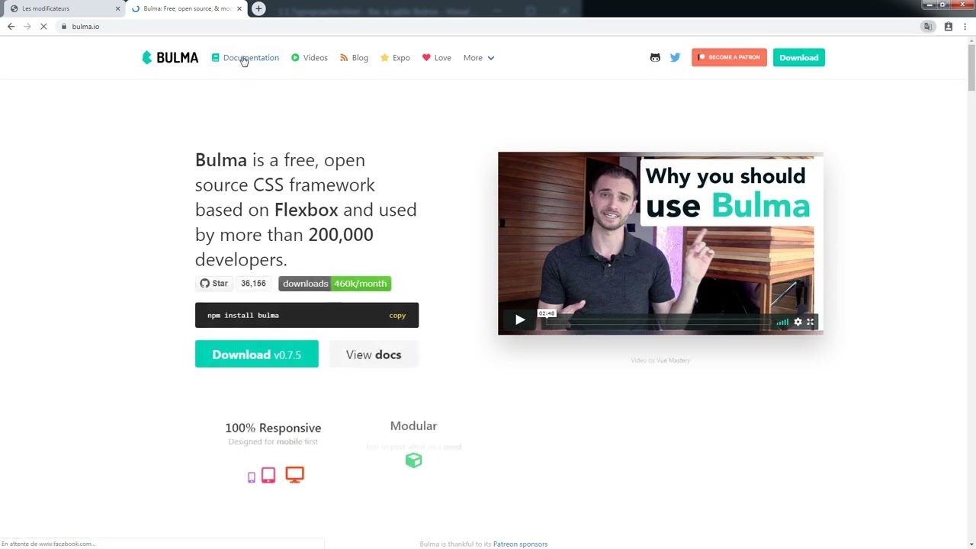Click the Download v0.7.5 button
Screen dimensions: 976x549
pyautogui.click(x=257, y=355)
